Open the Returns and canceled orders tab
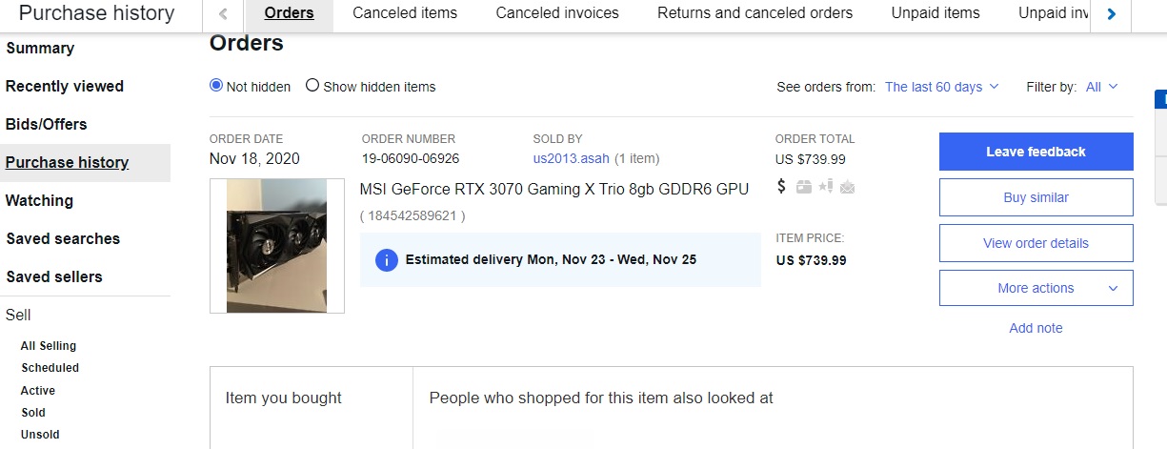Image resolution: width=1167 pixels, height=449 pixels. [755, 13]
